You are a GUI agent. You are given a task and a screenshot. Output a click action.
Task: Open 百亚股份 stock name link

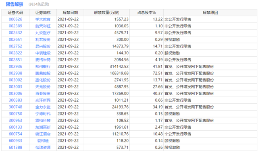(x=43, y=93)
